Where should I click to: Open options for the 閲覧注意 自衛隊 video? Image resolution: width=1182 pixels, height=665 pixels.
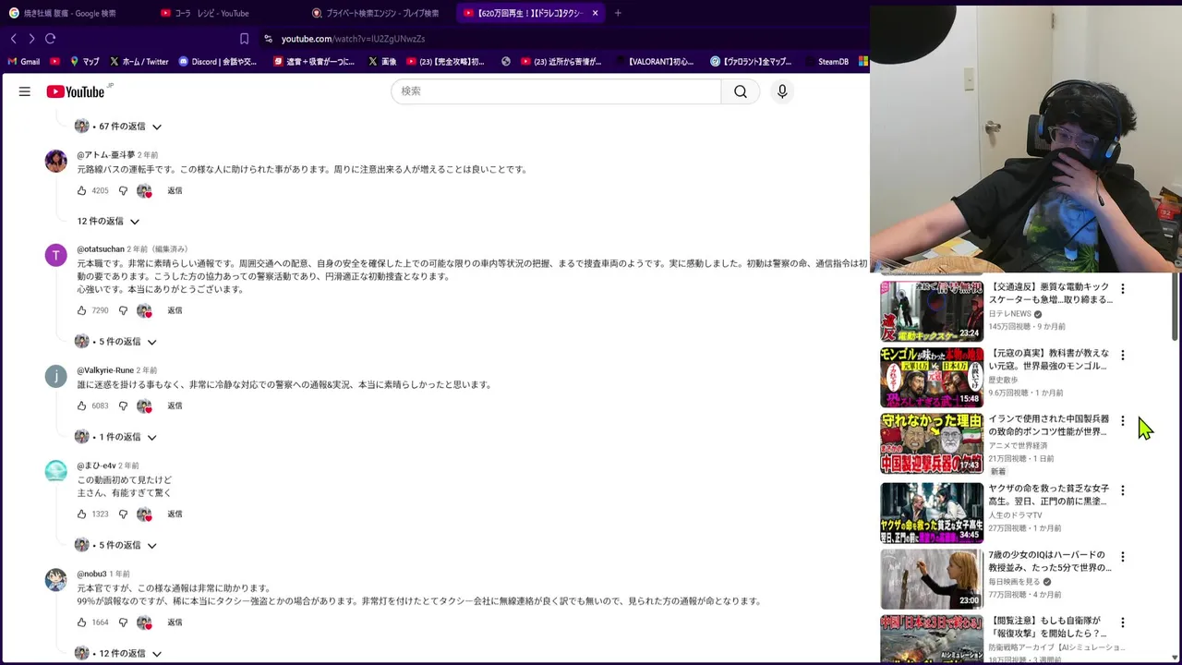coord(1123,623)
